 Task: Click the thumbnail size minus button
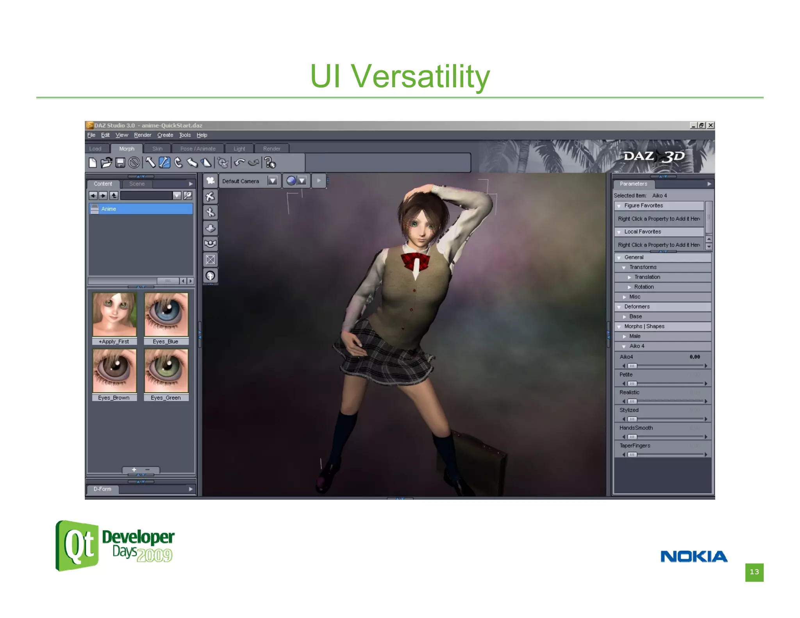[147, 470]
